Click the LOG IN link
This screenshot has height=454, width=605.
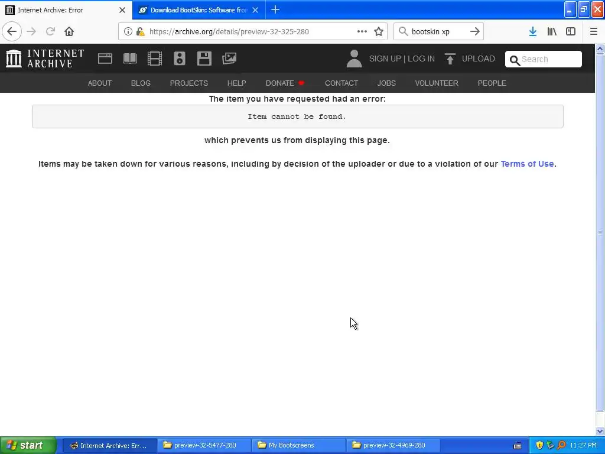click(x=421, y=59)
